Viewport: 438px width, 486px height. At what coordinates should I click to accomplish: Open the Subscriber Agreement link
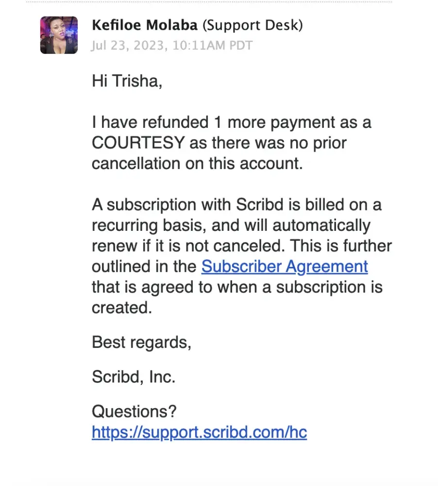[x=285, y=266]
